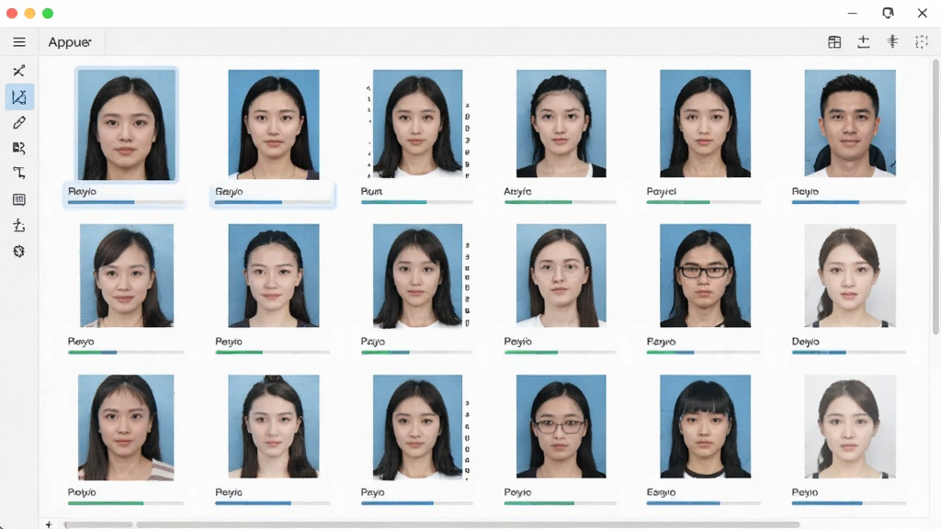
Task: Open the portrait above the Esyro label
Action: (705, 426)
